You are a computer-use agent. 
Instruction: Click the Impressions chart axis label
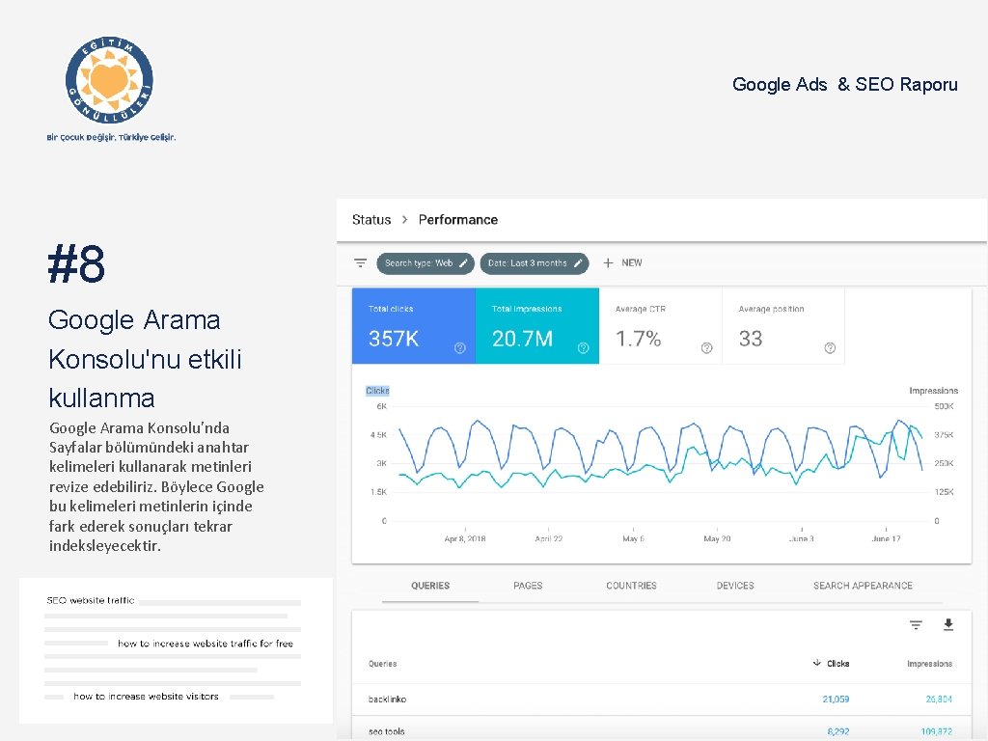tap(933, 391)
